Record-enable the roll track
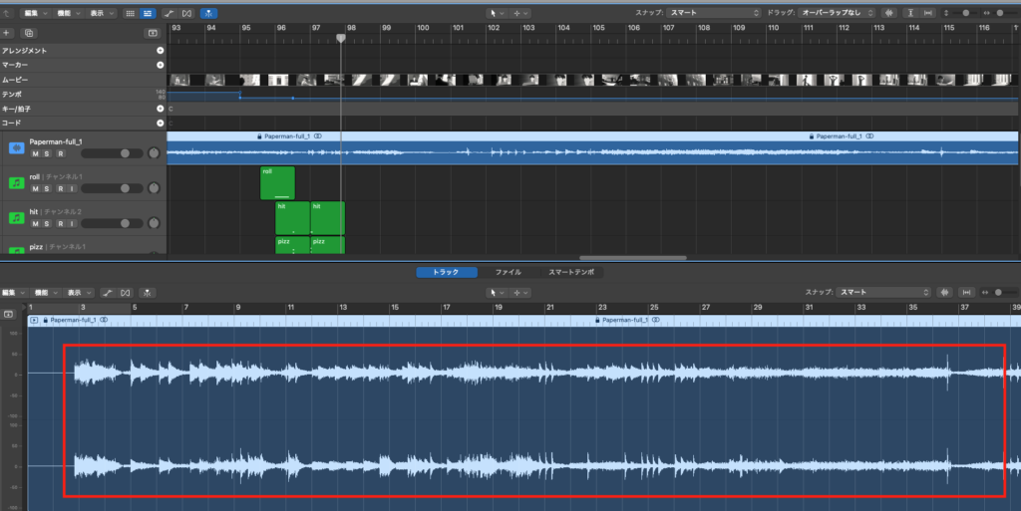This screenshot has width=1021, height=511. 60,189
